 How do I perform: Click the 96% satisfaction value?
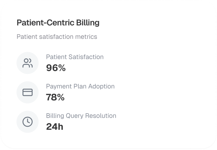[56, 68]
